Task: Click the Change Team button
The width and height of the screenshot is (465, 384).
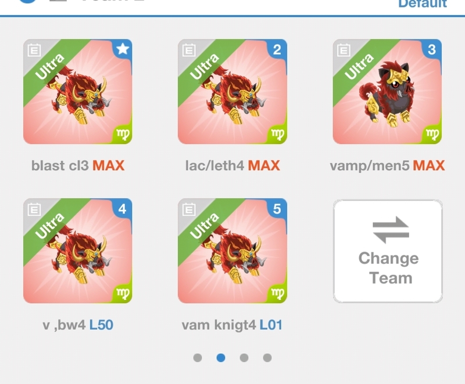Action: (388, 251)
